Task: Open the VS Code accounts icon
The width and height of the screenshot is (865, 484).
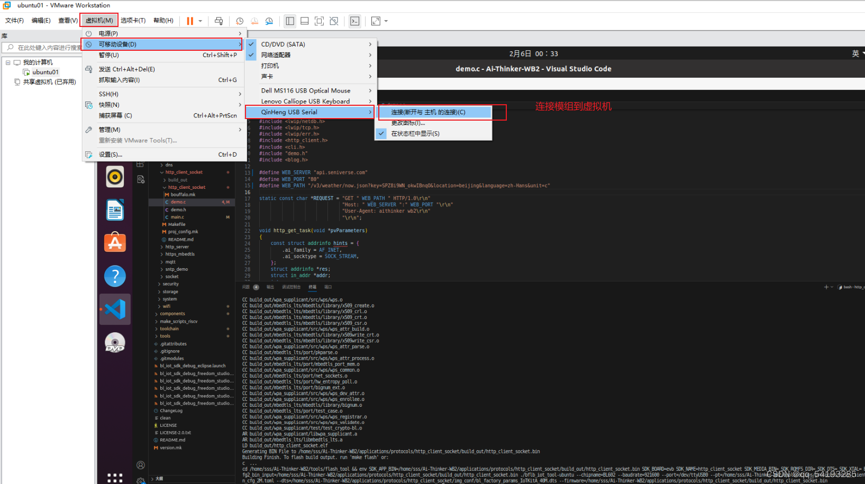Action: click(x=141, y=465)
